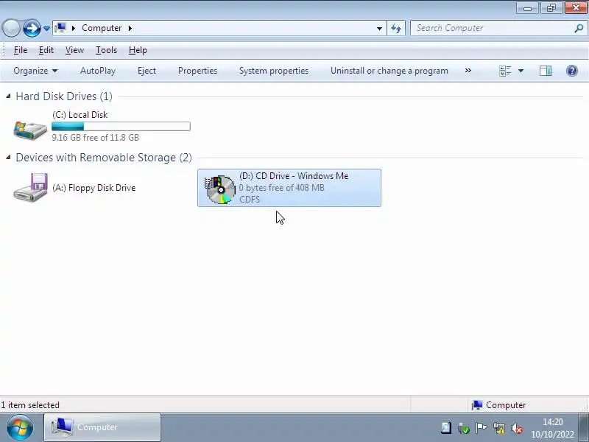The width and height of the screenshot is (589, 442).
Task: Click the 0 bytes free of 408 MB text
Action: (x=282, y=188)
